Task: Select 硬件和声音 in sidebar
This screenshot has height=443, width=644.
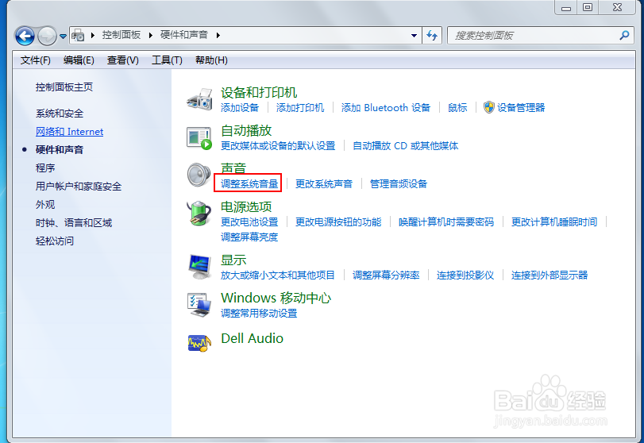Action: click(x=60, y=150)
